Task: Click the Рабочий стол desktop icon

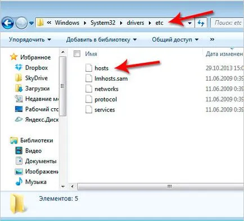Action: click(x=19, y=109)
